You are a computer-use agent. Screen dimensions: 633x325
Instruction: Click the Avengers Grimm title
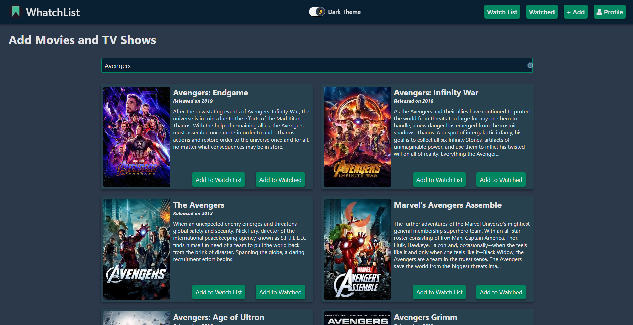pyautogui.click(x=425, y=317)
